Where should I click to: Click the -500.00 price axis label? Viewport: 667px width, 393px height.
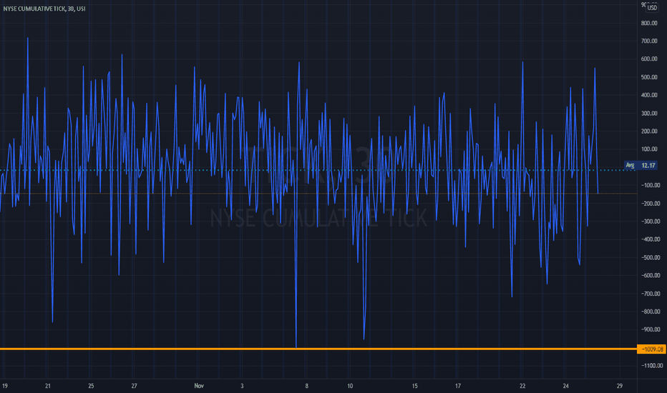coord(651,257)
